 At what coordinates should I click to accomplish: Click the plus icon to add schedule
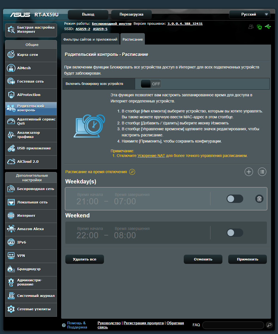click(x=249, y=172)
